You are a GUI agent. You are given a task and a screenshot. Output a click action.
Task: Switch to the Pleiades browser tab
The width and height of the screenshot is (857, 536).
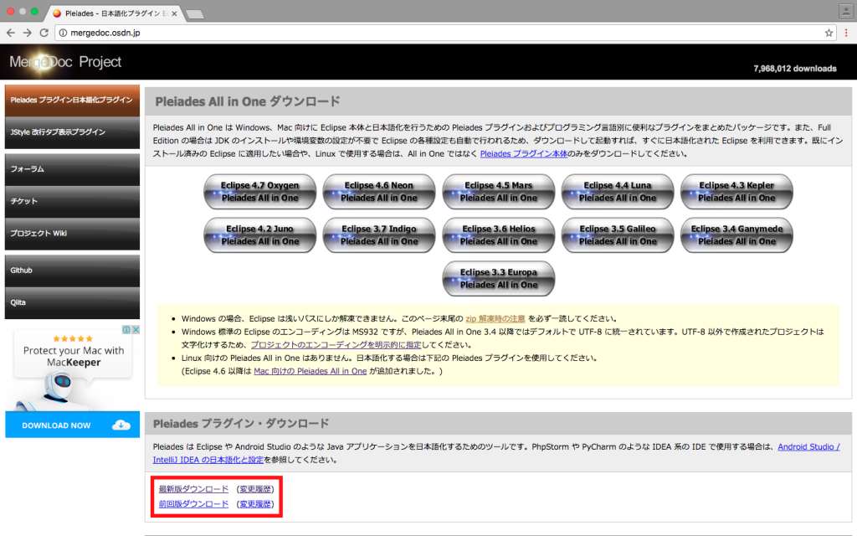point(109,12)
